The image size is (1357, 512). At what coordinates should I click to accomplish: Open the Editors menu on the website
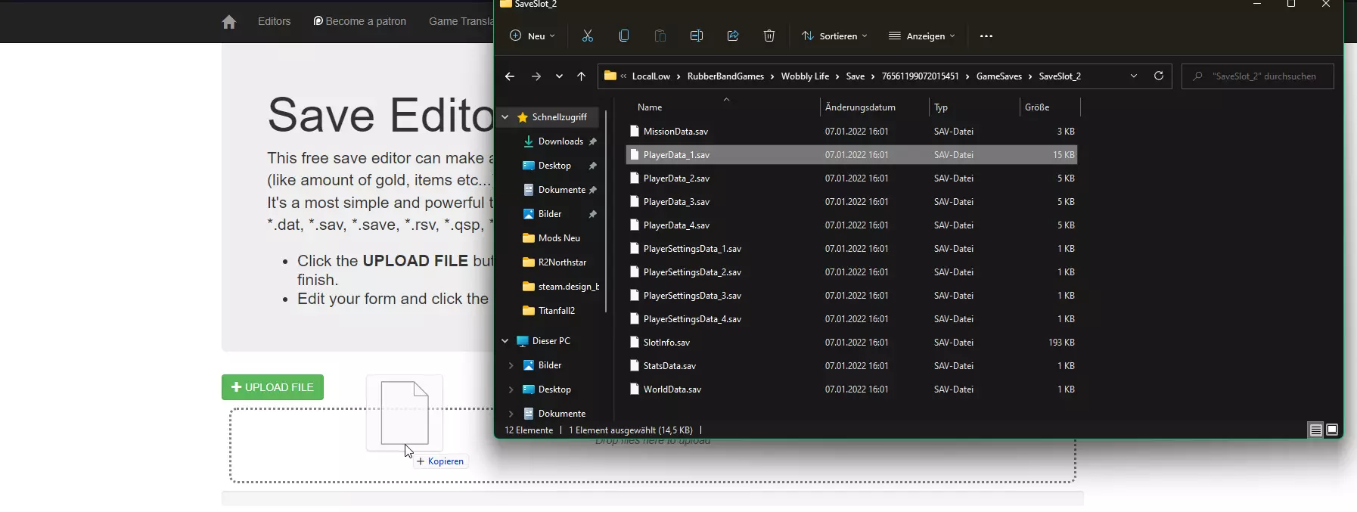(x=274, y=21)
